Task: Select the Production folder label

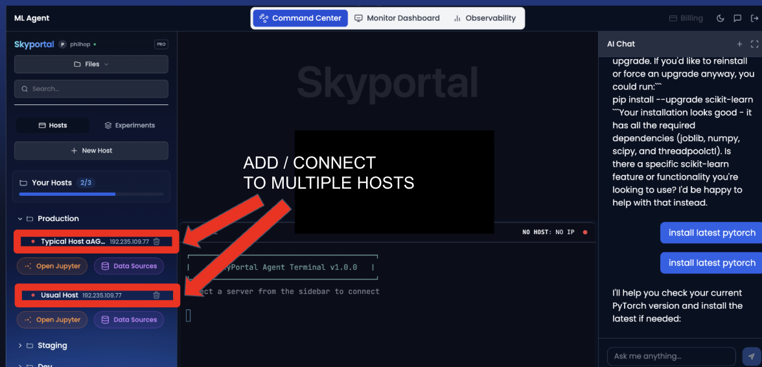Action: click(58, 219)
